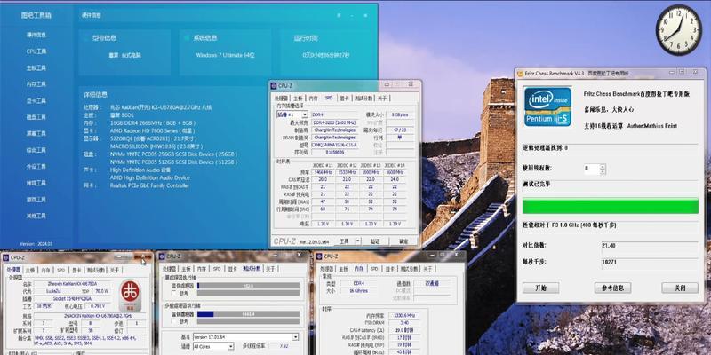Image resolution: width=711 pixels, height=355 pixels.
Task: Click the 型号信息 card in the toolbox
Action: [x=124, y=52]
